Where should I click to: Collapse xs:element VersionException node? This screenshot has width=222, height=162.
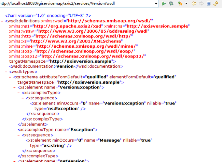point(14,87)
